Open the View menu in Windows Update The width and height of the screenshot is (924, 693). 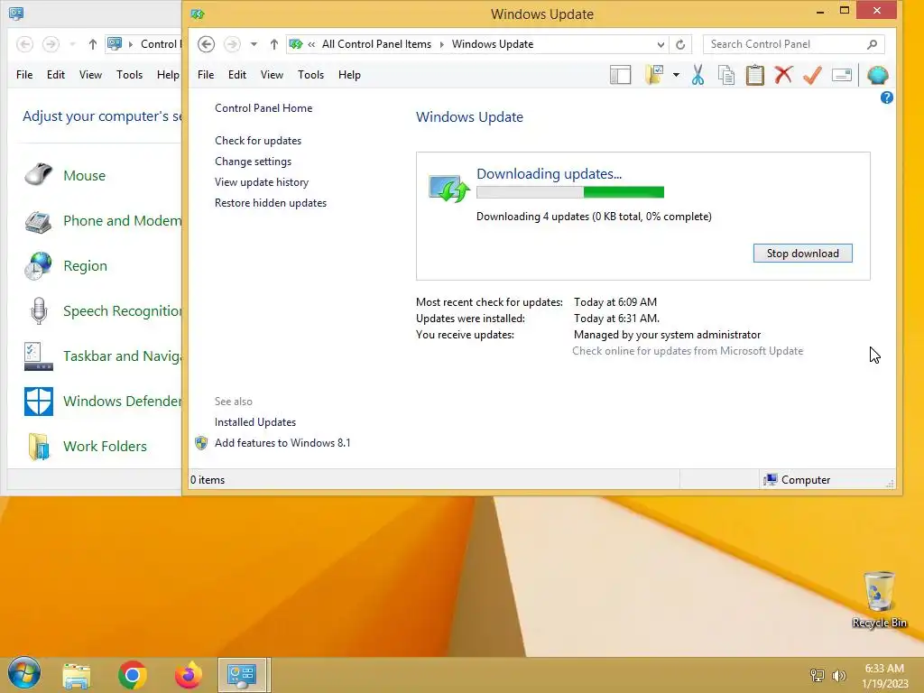coord(272,75)
